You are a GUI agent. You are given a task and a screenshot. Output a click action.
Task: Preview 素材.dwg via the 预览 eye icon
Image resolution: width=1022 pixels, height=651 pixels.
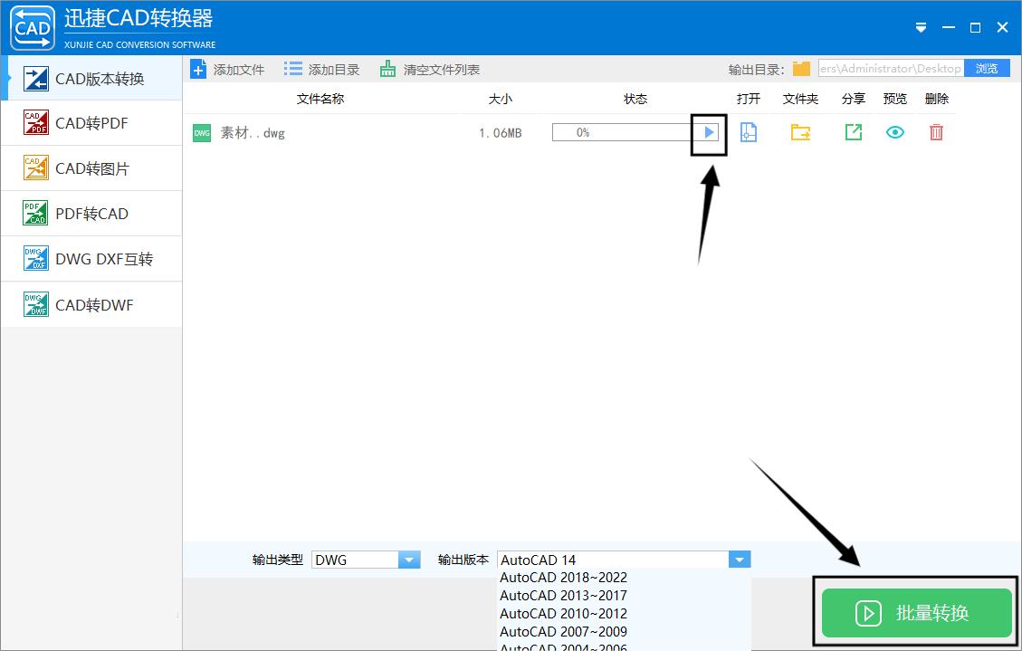click(x=894, y=131)
